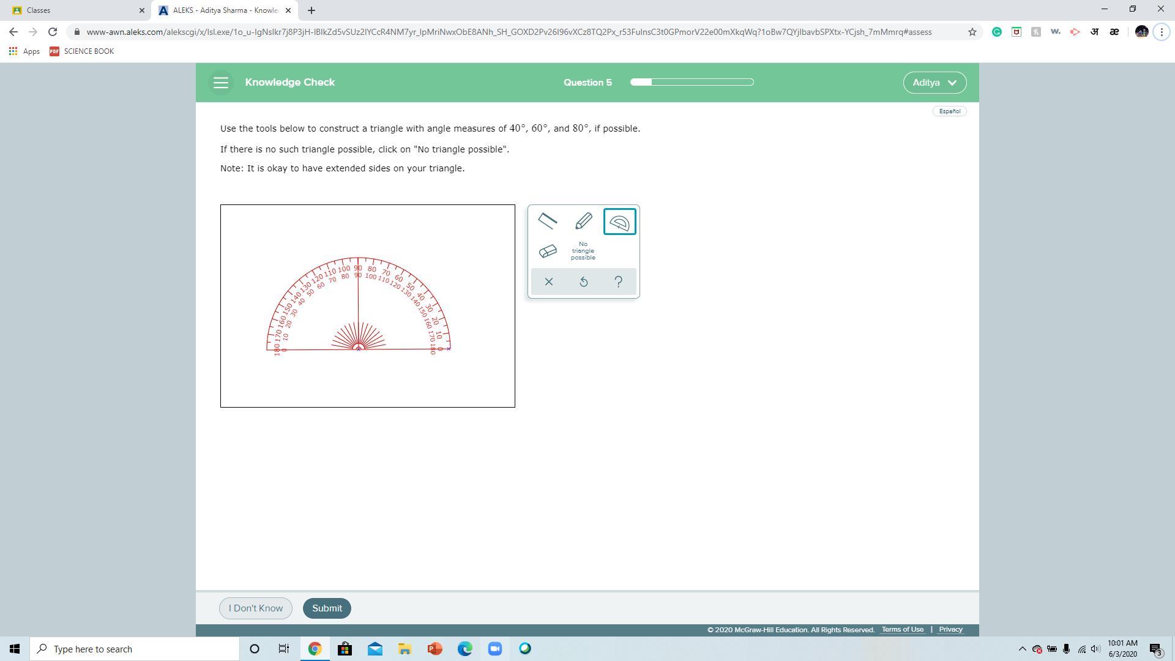Select the pencil drawing tool

[583, 221]
